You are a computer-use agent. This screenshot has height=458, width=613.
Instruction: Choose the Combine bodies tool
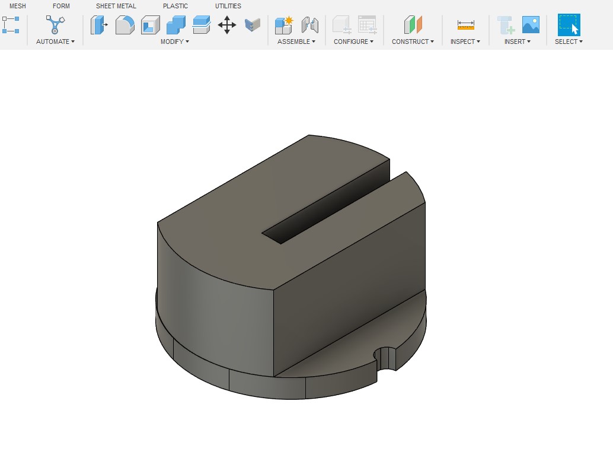point(176,25)
